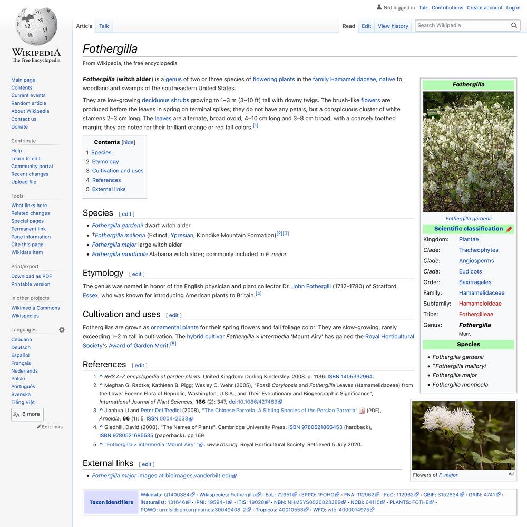Screen dimensions: 527x527
Task: Open Cite this page link
Action: (27, 245)
